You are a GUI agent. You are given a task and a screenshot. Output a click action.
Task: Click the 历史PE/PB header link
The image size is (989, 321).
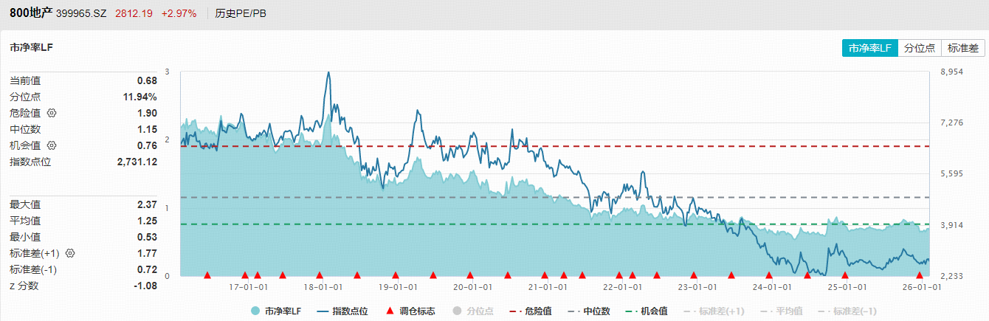tap(241, 13)
